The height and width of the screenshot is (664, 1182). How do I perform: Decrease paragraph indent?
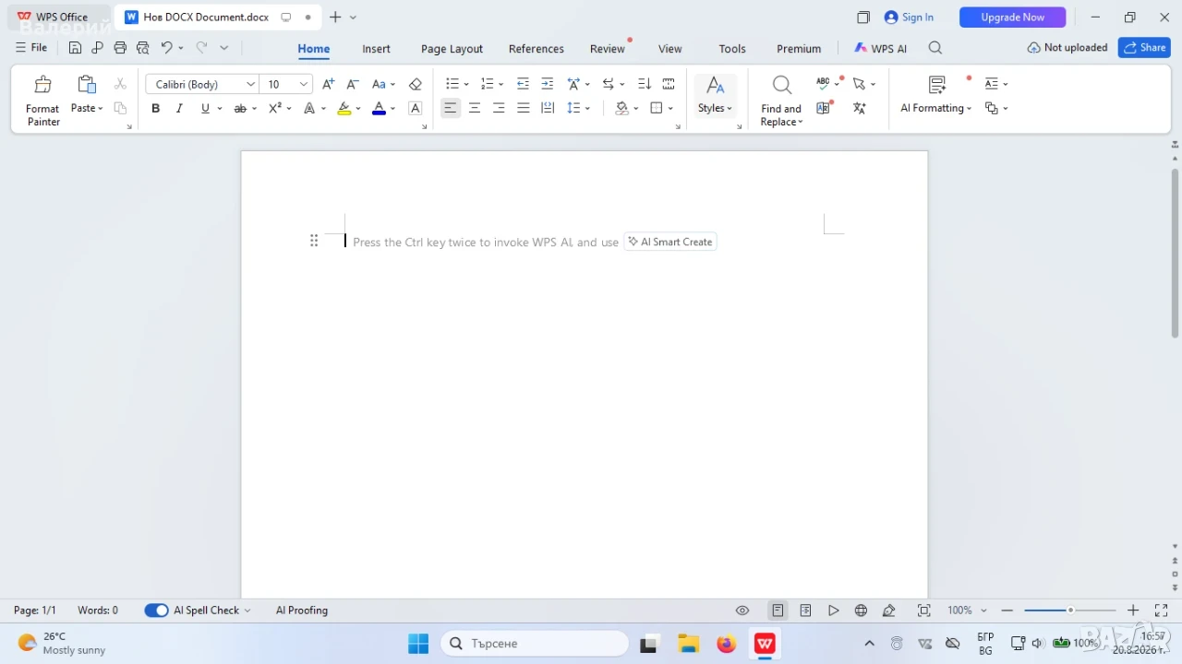(x=523, y=84)
